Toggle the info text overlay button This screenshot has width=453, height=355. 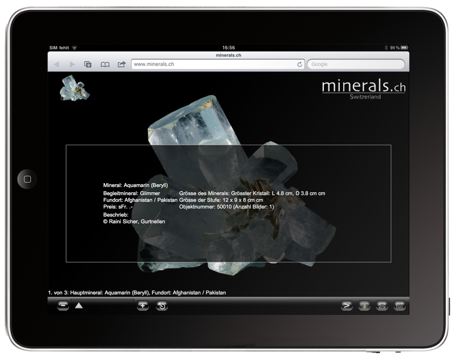tap(364, 306)
